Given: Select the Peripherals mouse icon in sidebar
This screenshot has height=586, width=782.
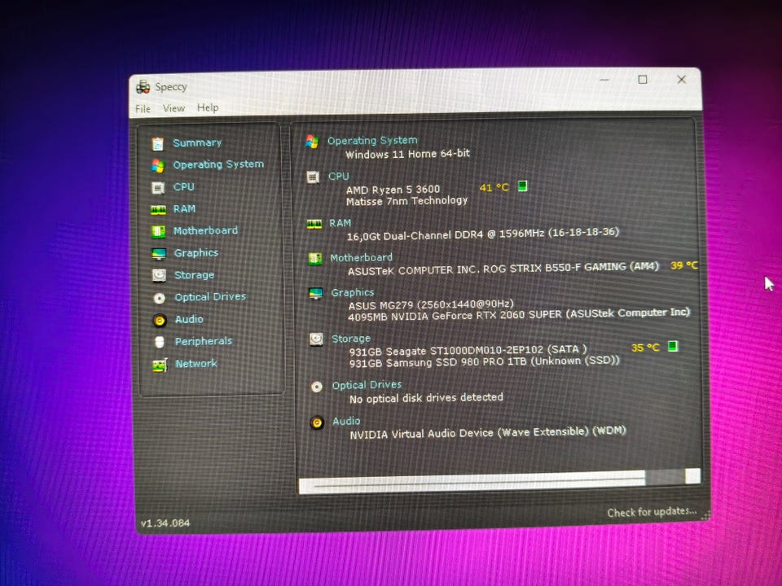Looking at the screenshot, I should (x=160, y=343).
